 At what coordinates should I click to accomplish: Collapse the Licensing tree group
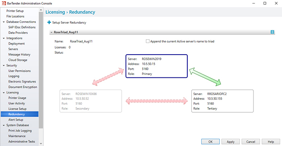pos(4,93)
